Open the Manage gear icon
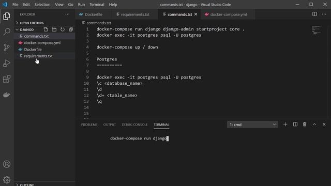Viewport: 331px width, 186px height. point(7,180)
